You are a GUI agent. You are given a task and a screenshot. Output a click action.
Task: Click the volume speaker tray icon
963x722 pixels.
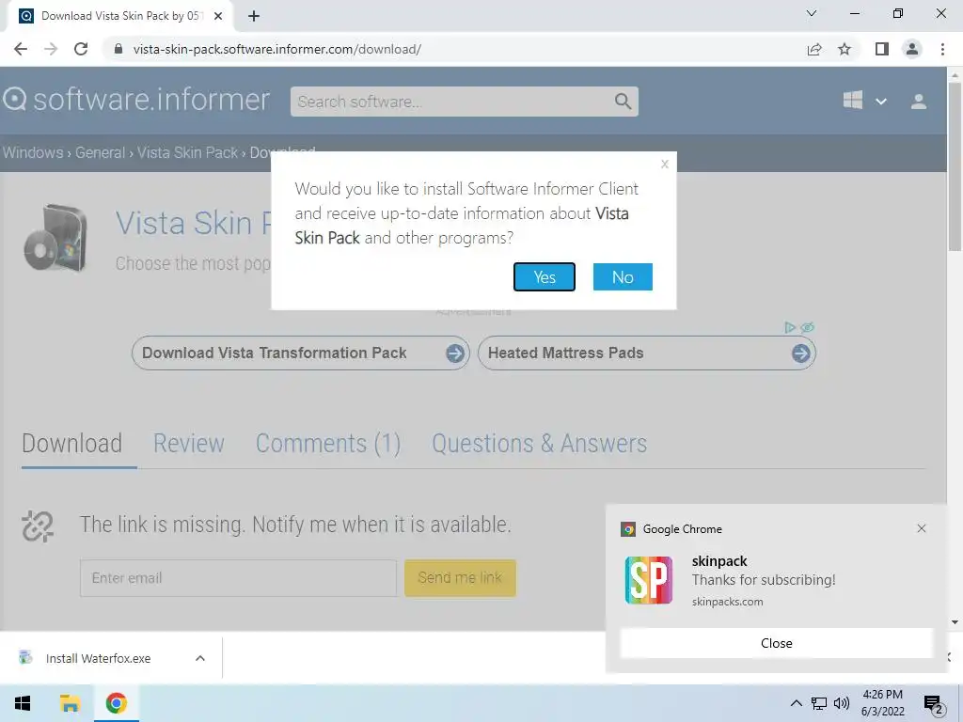click(x=842, y=703)
